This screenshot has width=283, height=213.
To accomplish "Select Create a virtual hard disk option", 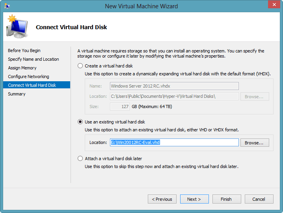I will (80, 66).
